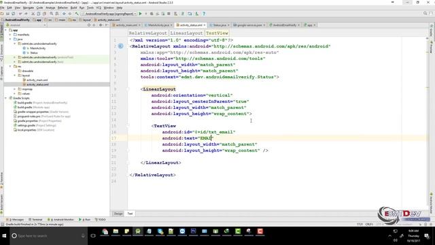Image resolution: width=435 pixels, height=245 pixels.
Task: Open the Messages tool window
Action: 16,219
